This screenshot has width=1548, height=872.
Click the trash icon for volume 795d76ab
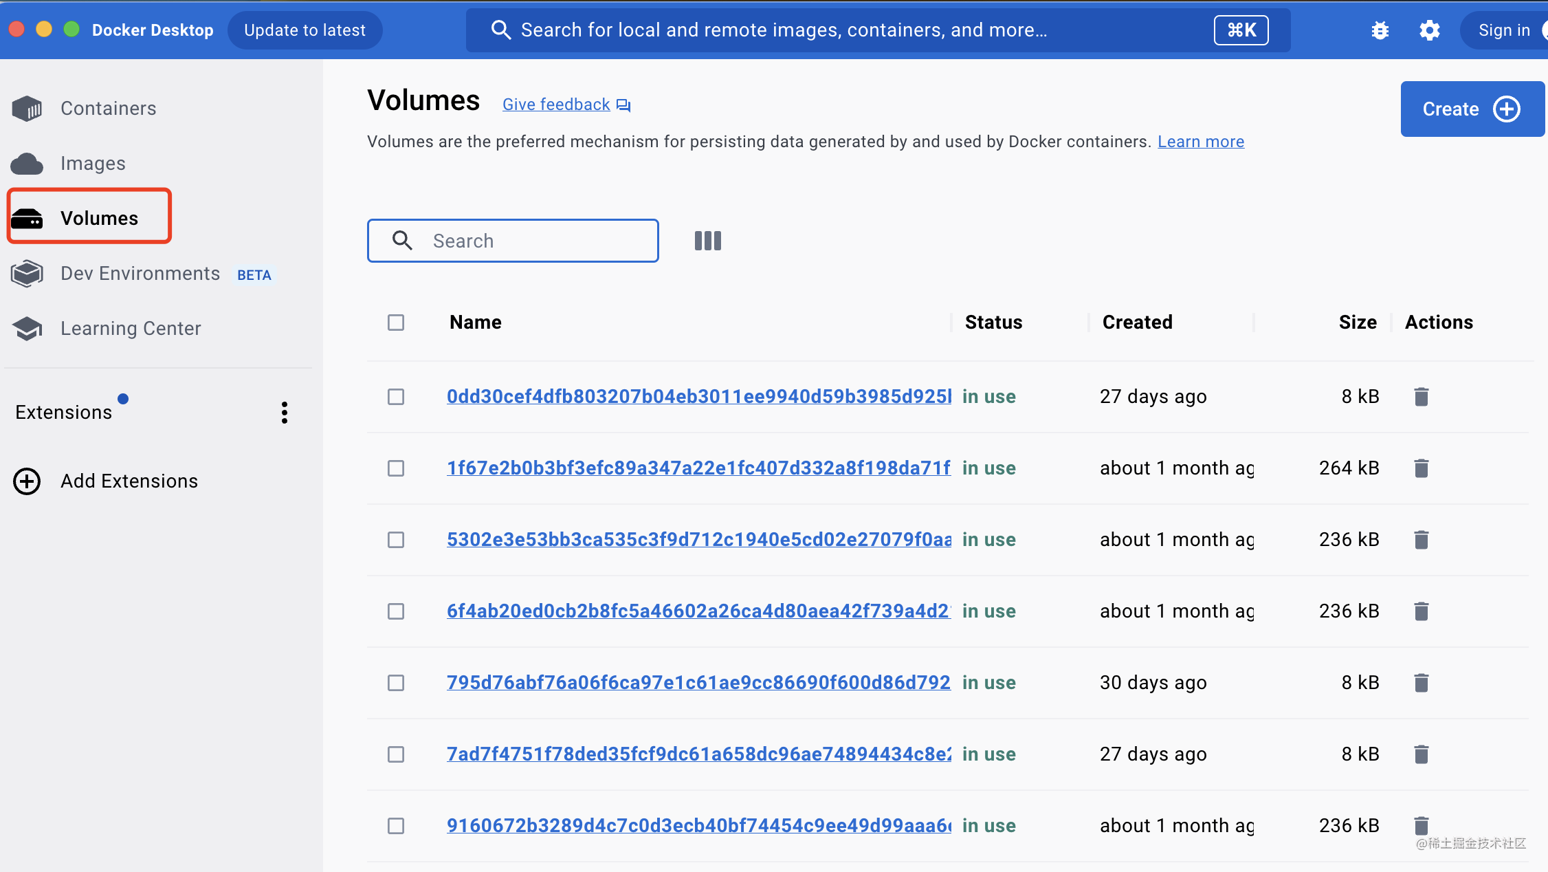coord(1422,683)
